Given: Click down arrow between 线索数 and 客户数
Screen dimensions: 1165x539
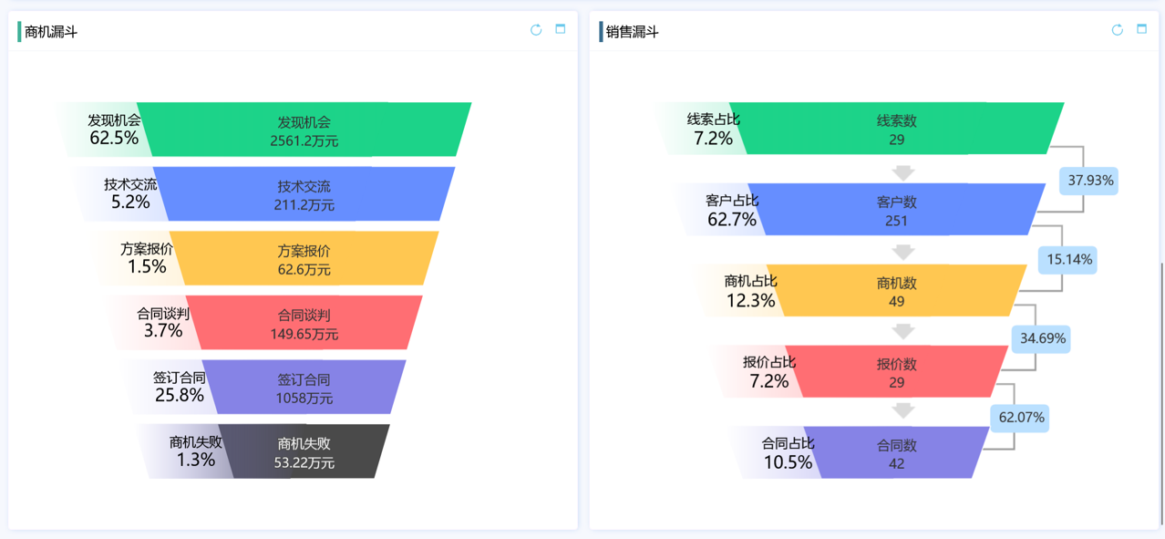Looking at the screenshot, I should pyautogui.click(x=903, y=171).
